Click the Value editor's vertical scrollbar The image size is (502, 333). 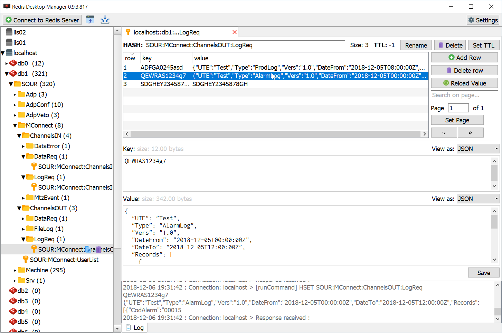[494, 235]
